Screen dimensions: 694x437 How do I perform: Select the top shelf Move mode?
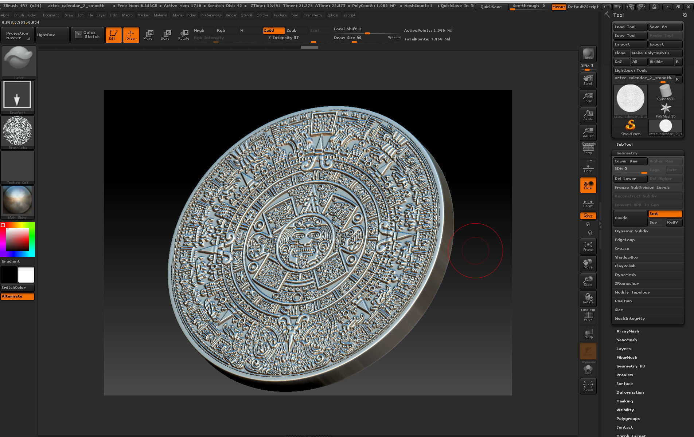pyautogui.click(x=148, y=35)
